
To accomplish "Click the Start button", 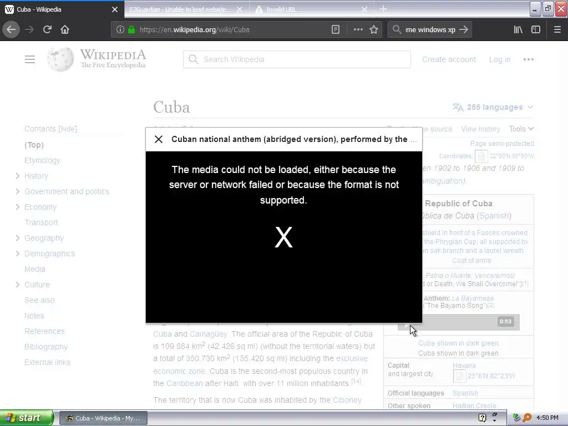I will [x=27, y=418].
